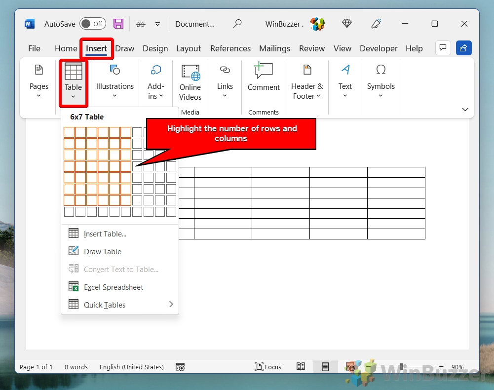Toggle the macro recording status icon
This screenshot has height=390, width=494.
point(180,367)
